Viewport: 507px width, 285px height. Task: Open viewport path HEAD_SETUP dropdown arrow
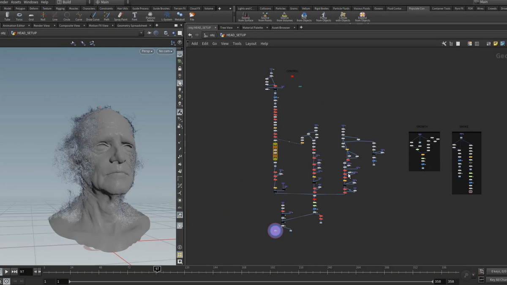point(141,33)
